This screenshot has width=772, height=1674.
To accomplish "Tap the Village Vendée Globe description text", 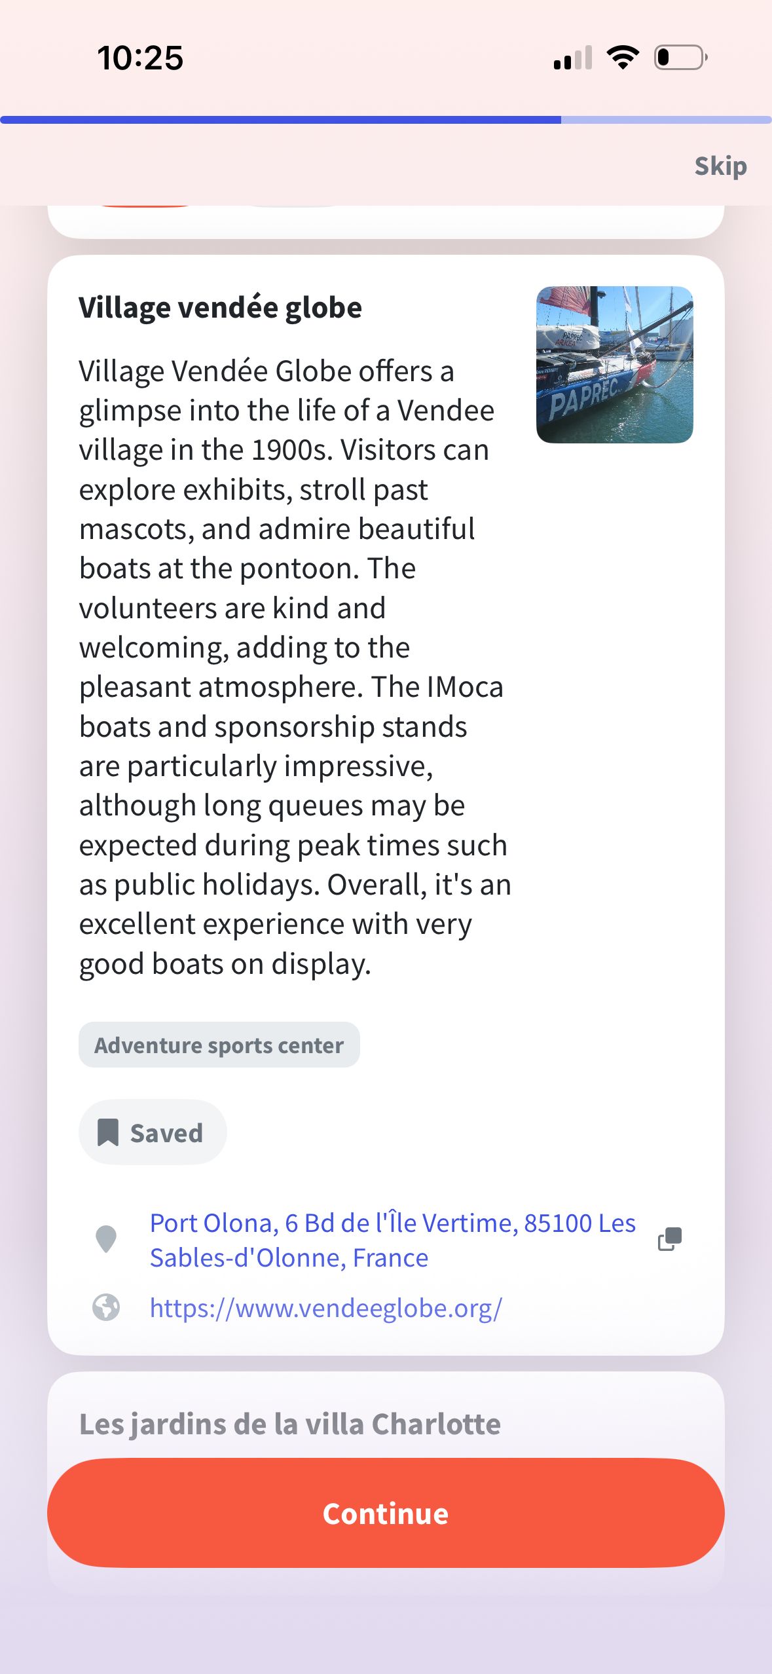I will click(x=295, y=667).
